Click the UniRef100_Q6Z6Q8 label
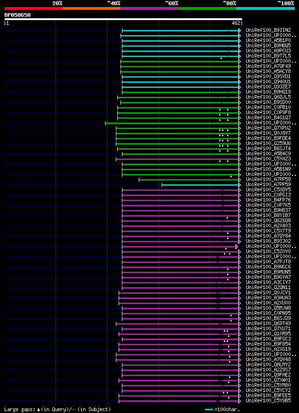 pyautogui.click(x=268, y=220)
